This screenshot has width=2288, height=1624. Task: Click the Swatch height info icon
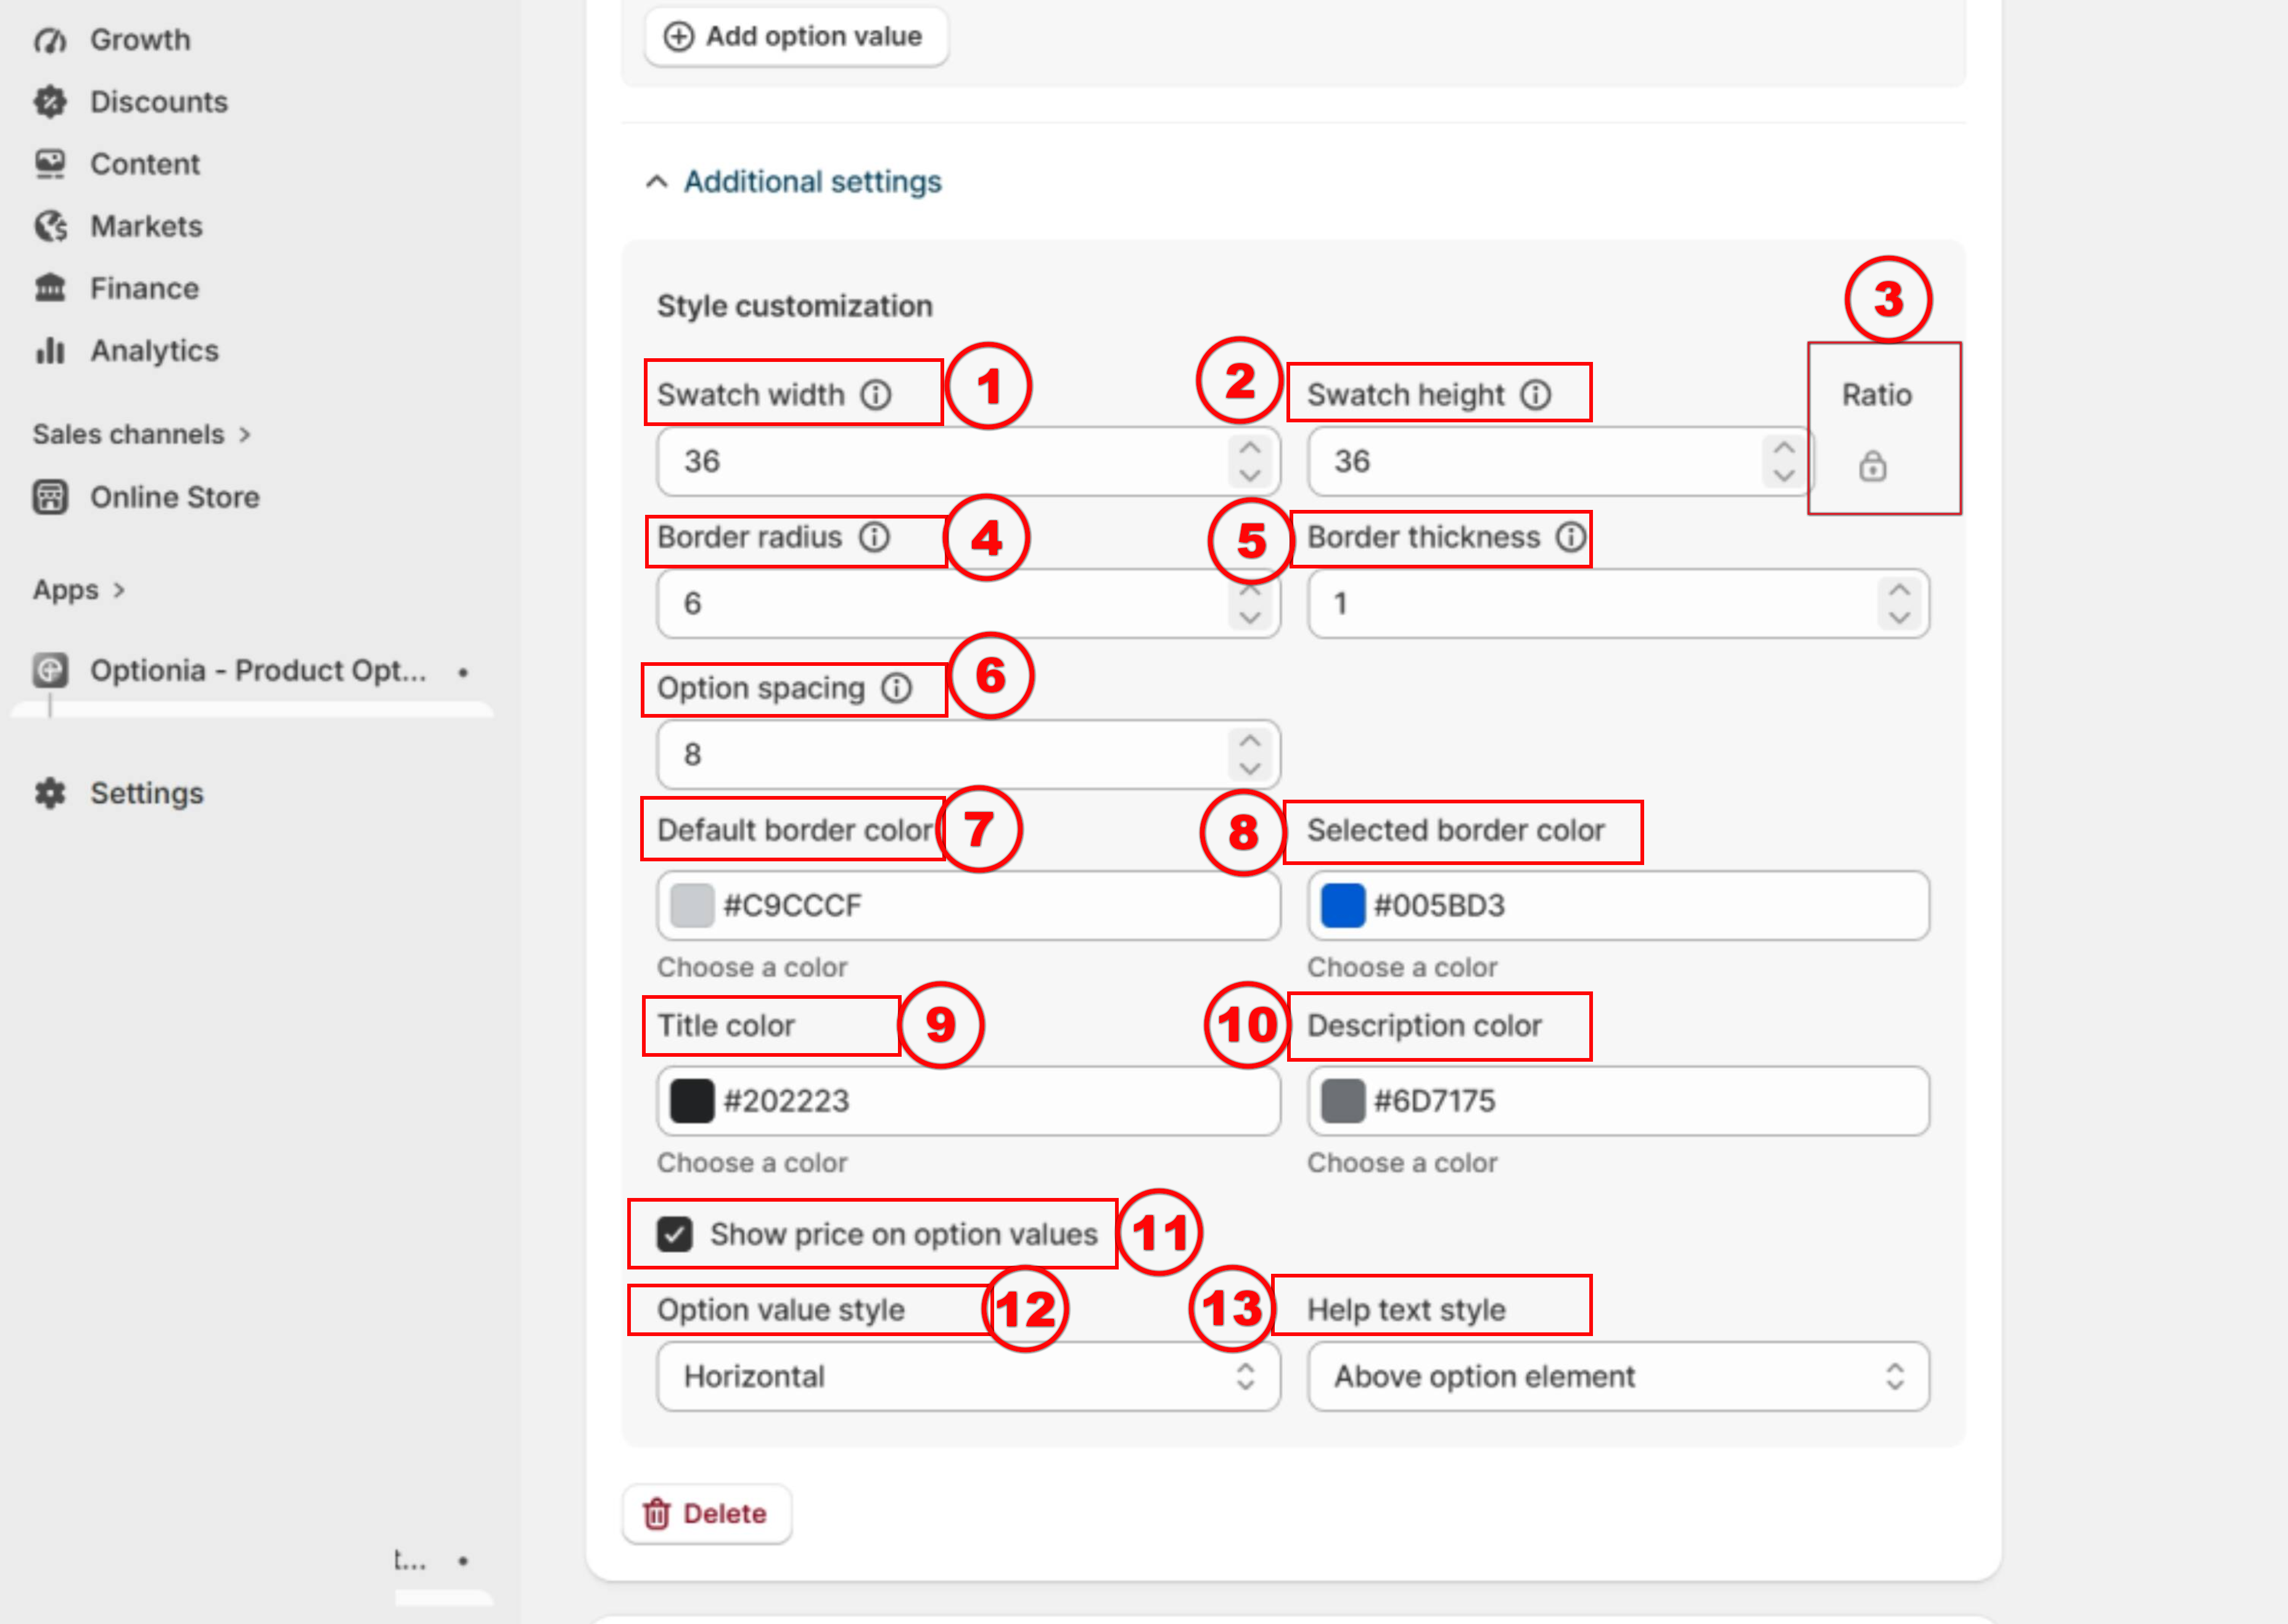(x=1536, y=395)
